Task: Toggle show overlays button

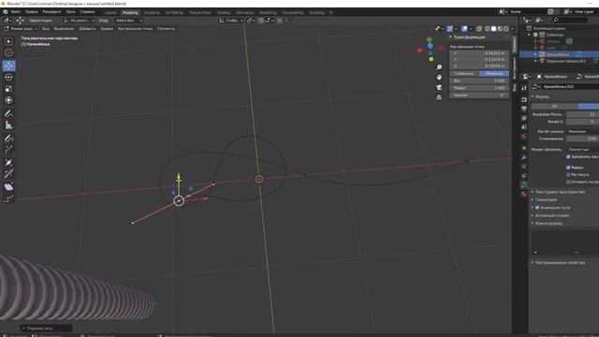Action: 464,29
